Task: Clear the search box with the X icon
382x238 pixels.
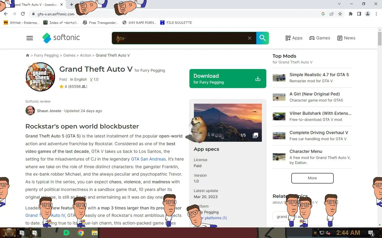Action: click(x=250, y=38)
